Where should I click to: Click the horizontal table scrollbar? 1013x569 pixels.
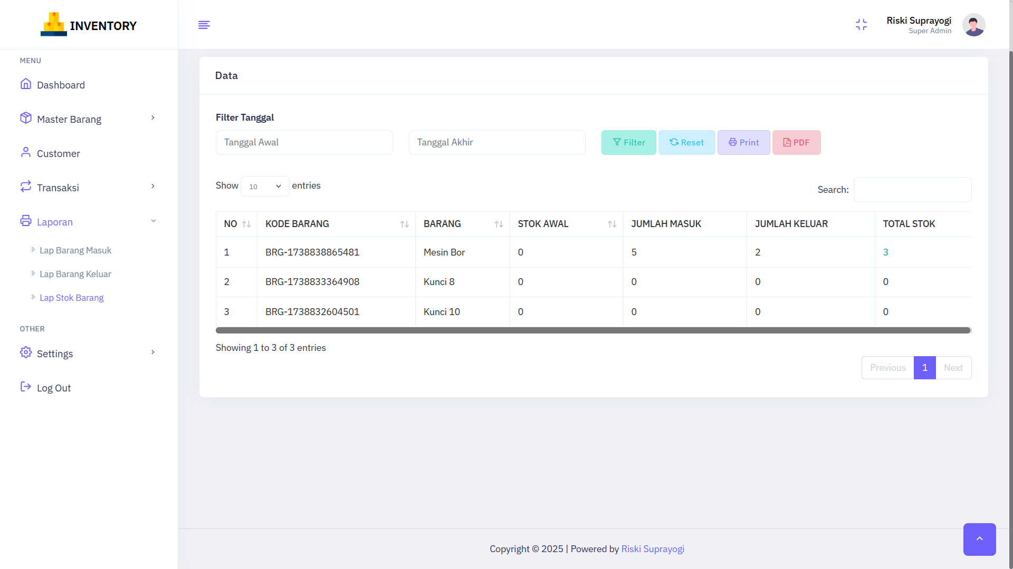click(x=593, y=330)
